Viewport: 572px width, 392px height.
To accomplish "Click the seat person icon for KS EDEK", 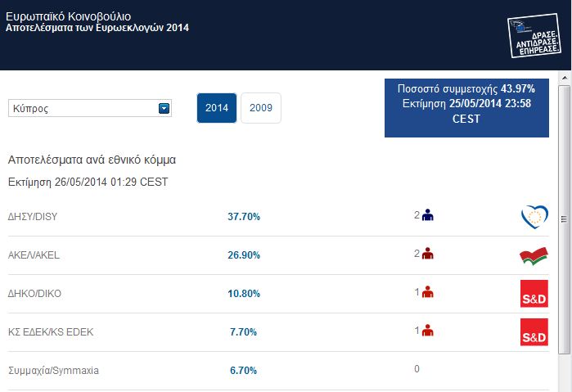I will pyautogui.click(x=427, y=331).
